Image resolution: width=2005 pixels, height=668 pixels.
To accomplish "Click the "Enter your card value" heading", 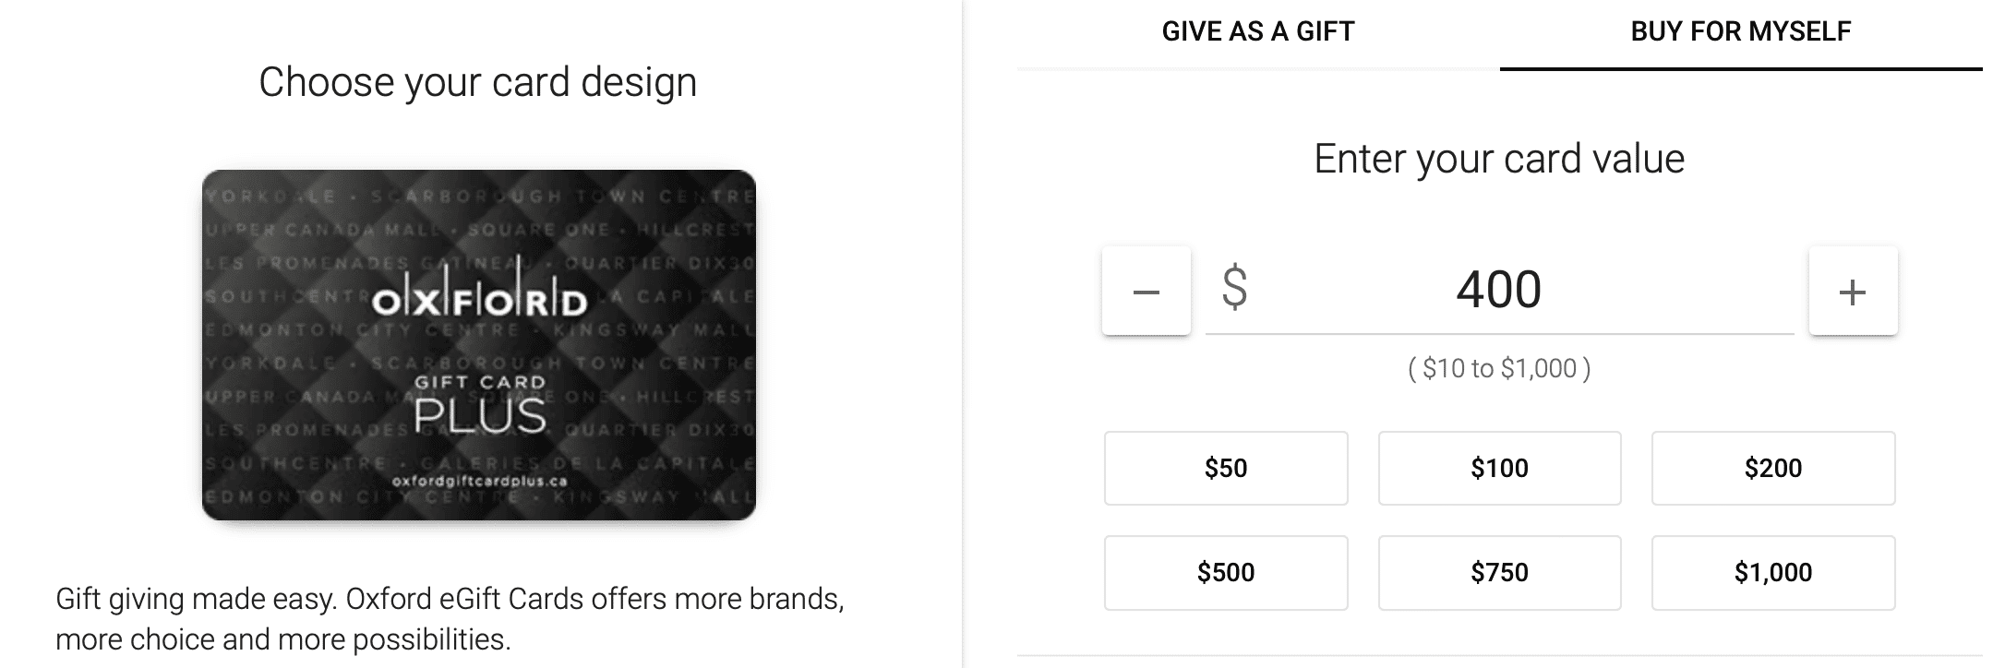I will tap(1498, 159).
